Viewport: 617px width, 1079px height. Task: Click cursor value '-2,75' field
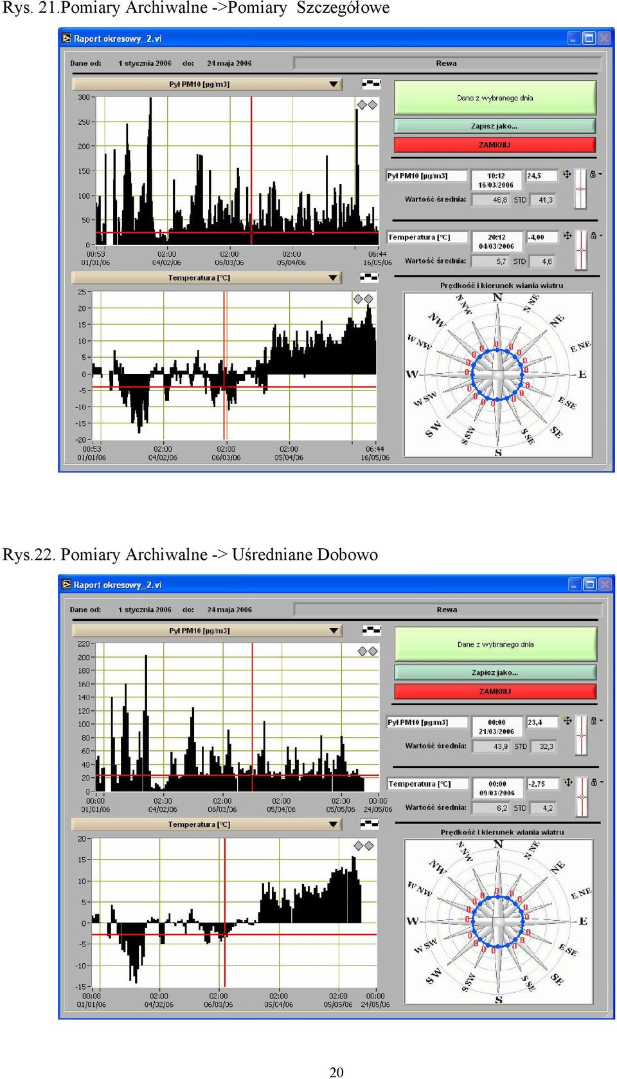(542, 784)
